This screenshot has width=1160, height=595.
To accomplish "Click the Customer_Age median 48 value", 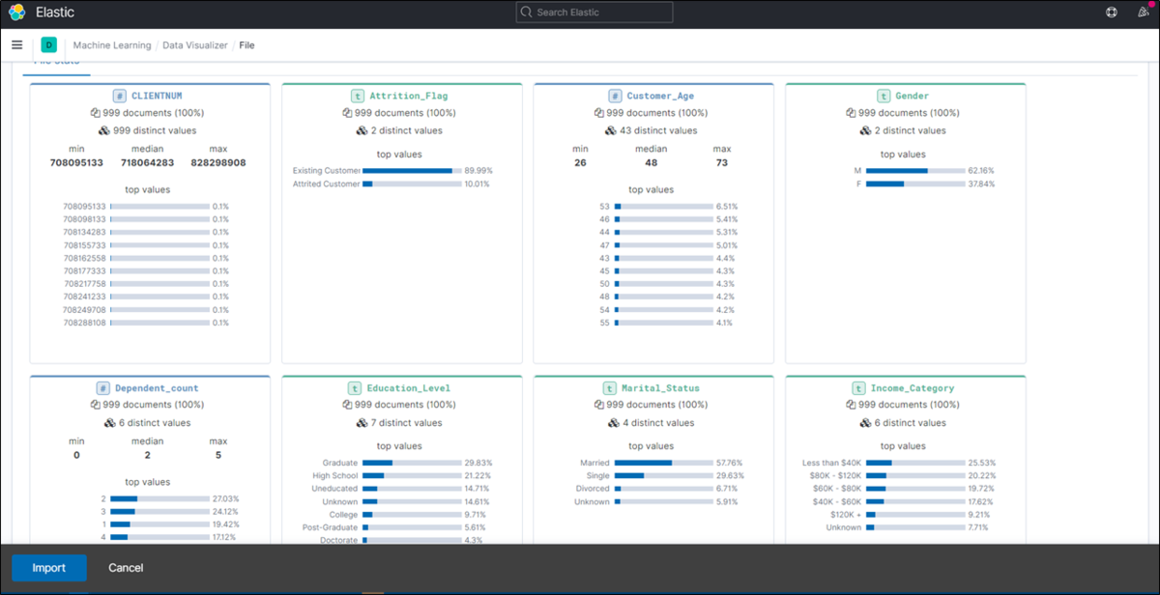I will pos(650,163).
